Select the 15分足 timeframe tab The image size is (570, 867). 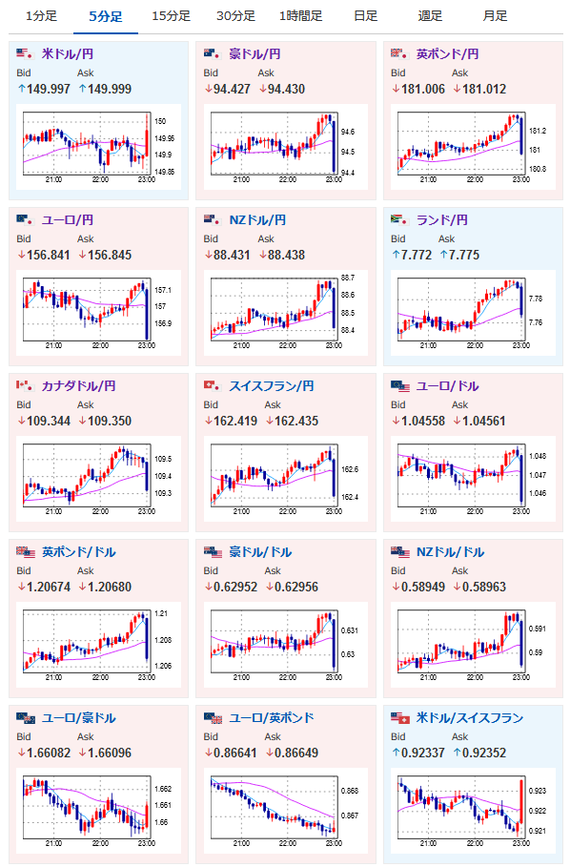(171, 16)
